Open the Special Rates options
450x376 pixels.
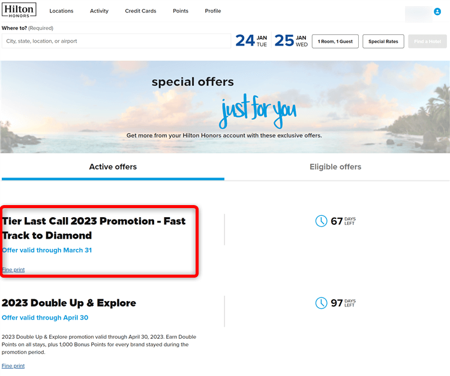coord(383,41)
